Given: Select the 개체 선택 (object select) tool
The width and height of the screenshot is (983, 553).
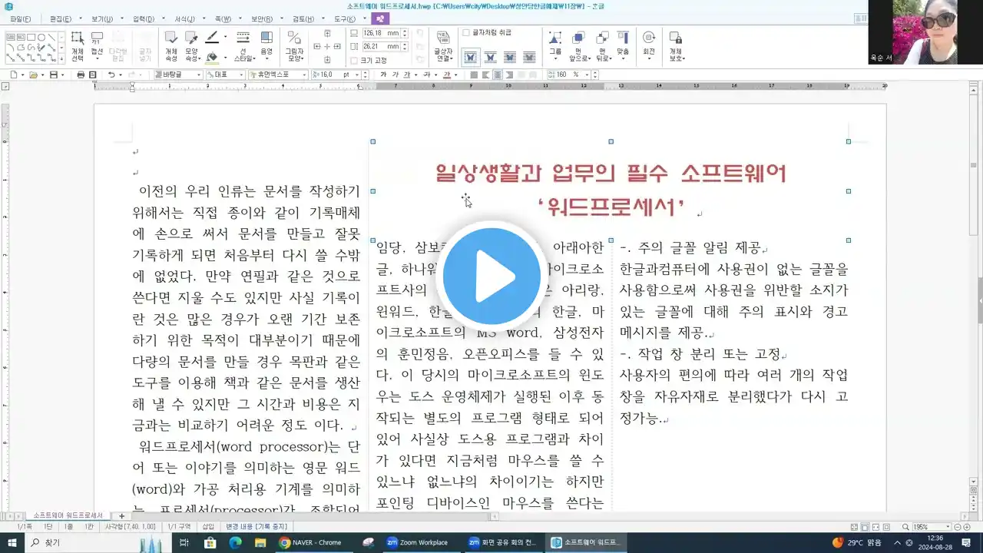Looking at the screenshot, I should tap(78, 47).
